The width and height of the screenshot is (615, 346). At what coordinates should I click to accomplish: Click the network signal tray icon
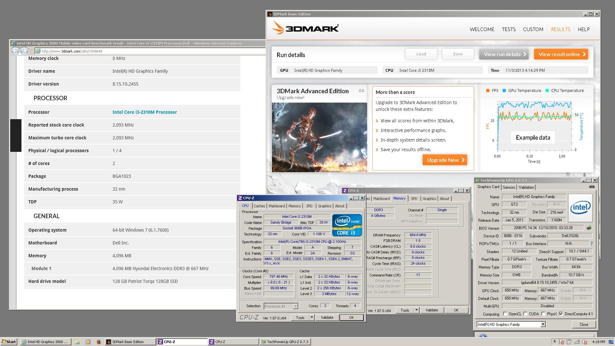[x=578, y=342]
